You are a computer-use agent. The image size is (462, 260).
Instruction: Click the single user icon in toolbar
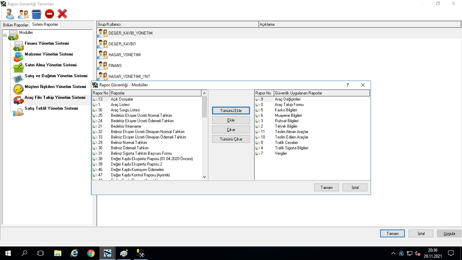coord(10,14)
